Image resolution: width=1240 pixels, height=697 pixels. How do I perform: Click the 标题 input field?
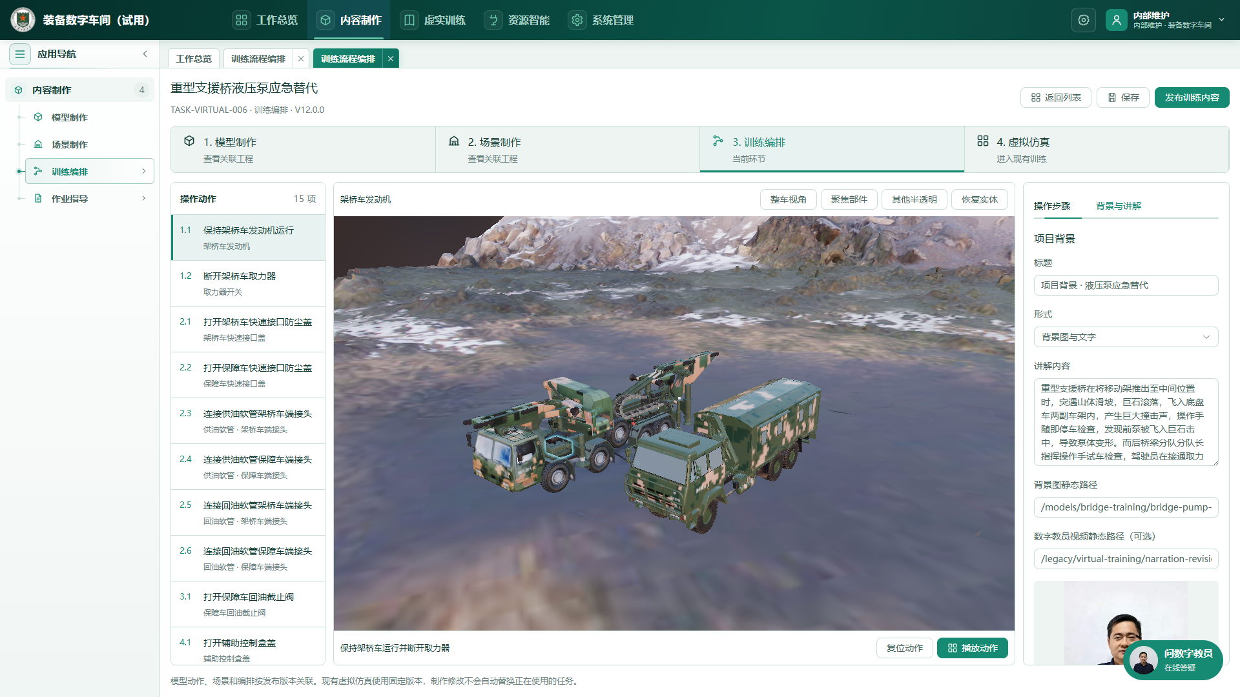click(1126, 285)
